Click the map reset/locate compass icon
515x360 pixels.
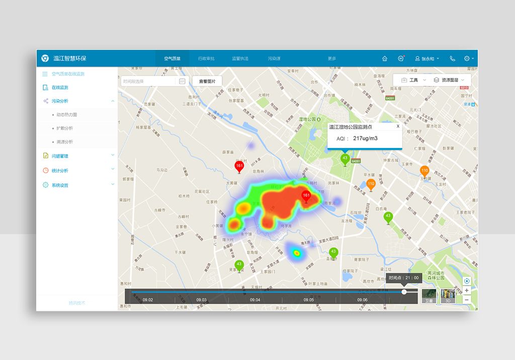coord(467,281)
